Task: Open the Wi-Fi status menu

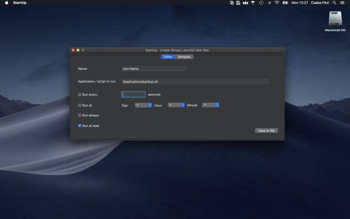Action: pyautogui.click(x=277, y=3)
